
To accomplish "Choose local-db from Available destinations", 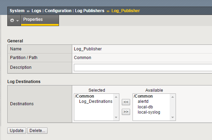I will tap(145, 107).
